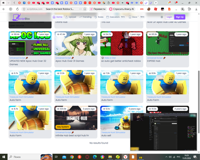Image resolution: width=200 pixels, height=160 pixels.
Task: Toggle the light/dark theme sun icon
Action: 162,17
